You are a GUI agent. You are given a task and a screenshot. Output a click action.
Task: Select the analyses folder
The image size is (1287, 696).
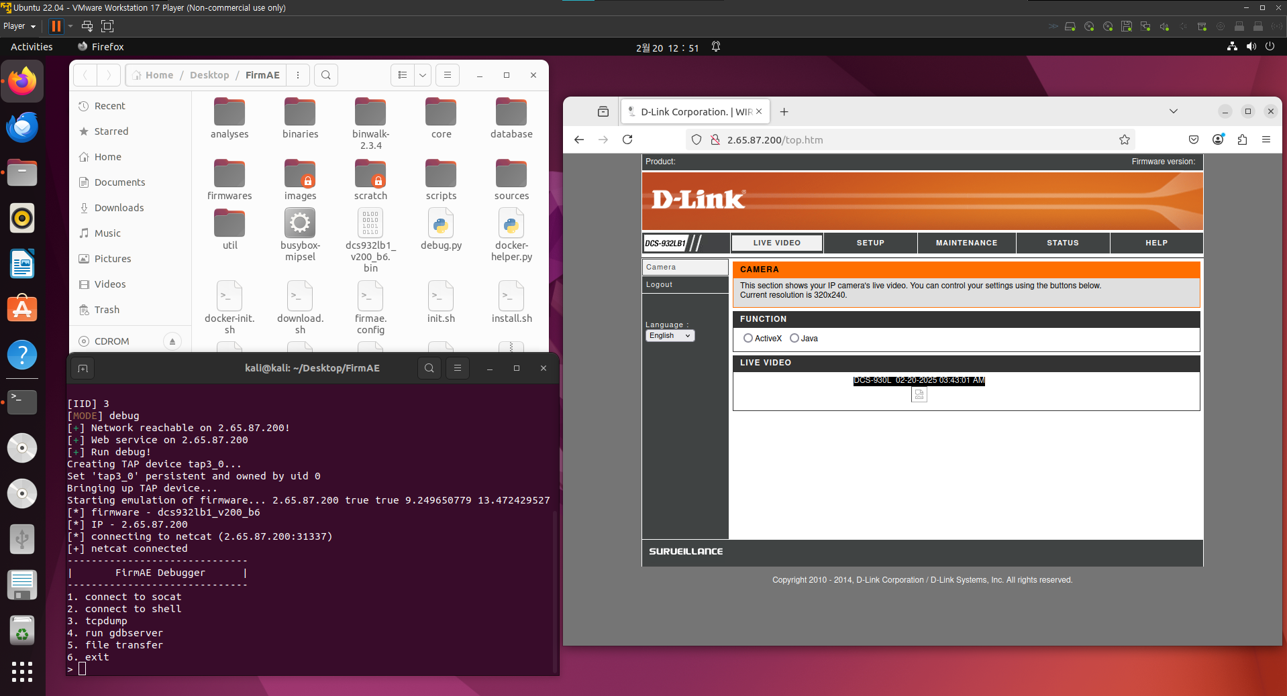[x=229, y=118]
